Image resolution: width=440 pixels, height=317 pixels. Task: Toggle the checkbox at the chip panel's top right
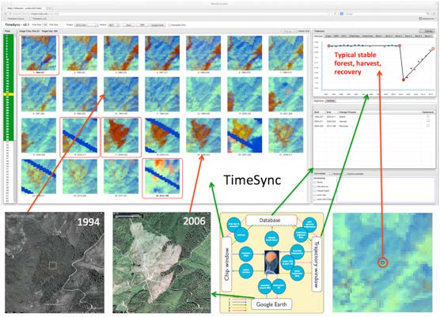pyautogui.click(x=296, y=31)
